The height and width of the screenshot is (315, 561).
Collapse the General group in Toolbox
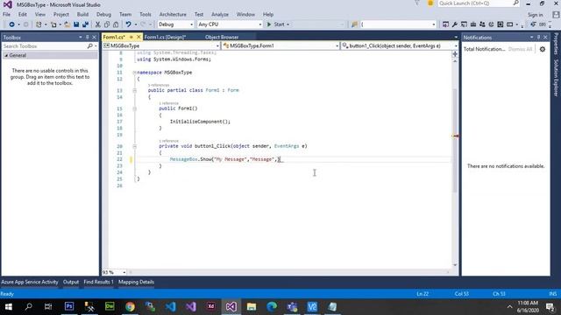click(6, 55)
